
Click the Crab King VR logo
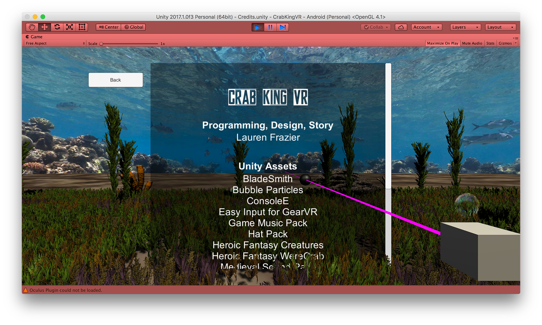pyautogui.click(x=268, y=97)
